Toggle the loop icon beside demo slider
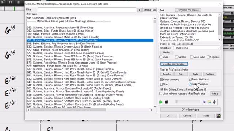The width and height of the screenshot is (234, 131). tap(204, 102)
